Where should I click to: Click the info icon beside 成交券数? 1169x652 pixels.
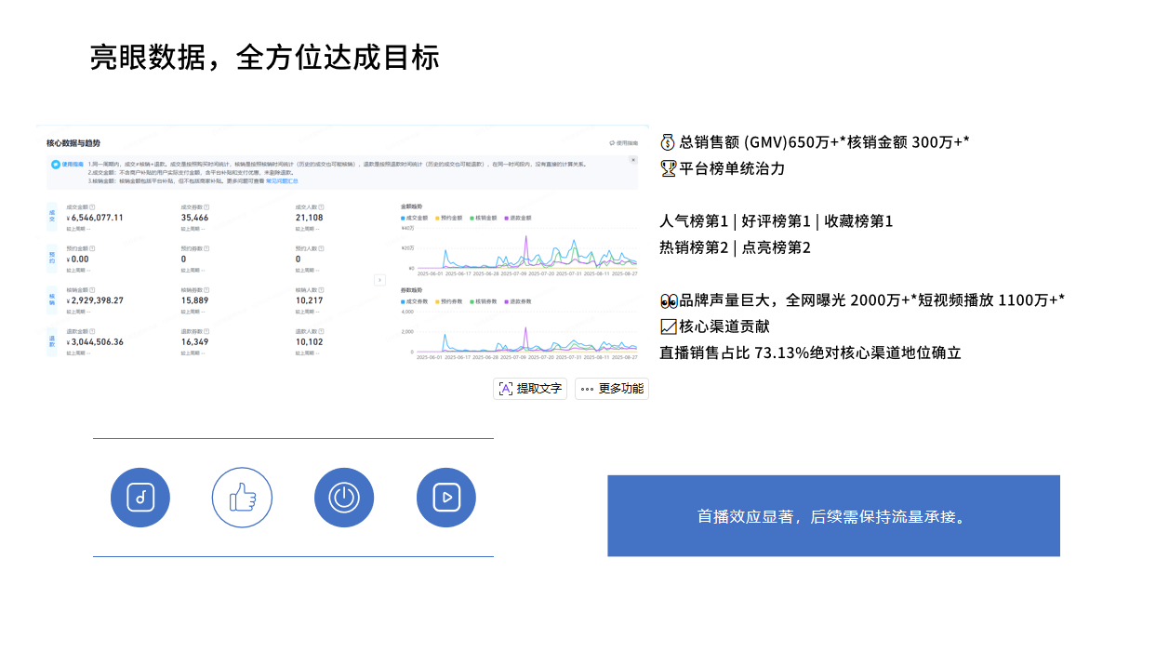pos(206,207)
